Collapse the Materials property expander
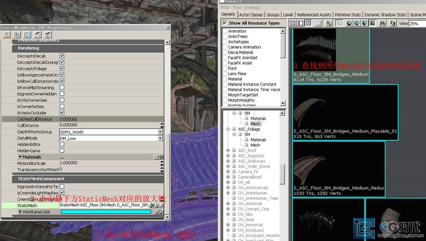The image size is (426, 241). (x=20, y=157)
